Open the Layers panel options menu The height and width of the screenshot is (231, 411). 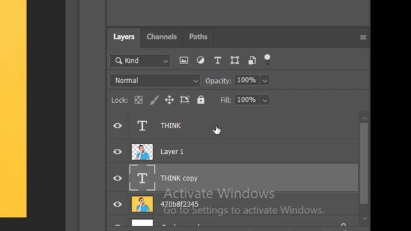363,37
